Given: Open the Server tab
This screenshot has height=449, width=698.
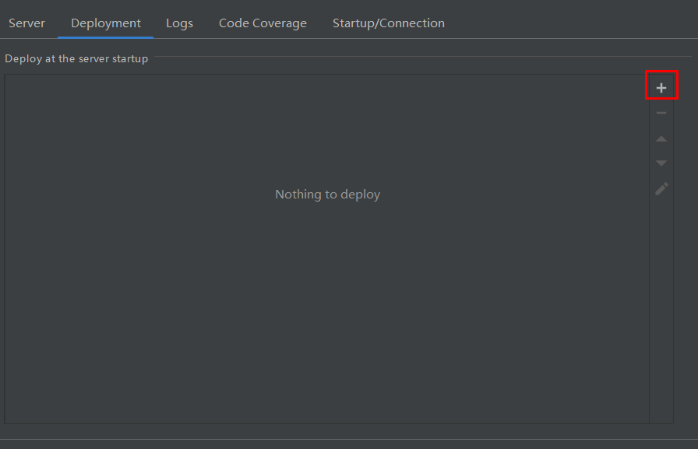Looking at the screenshot, I should pyautogui.click(x=27, y=23).
